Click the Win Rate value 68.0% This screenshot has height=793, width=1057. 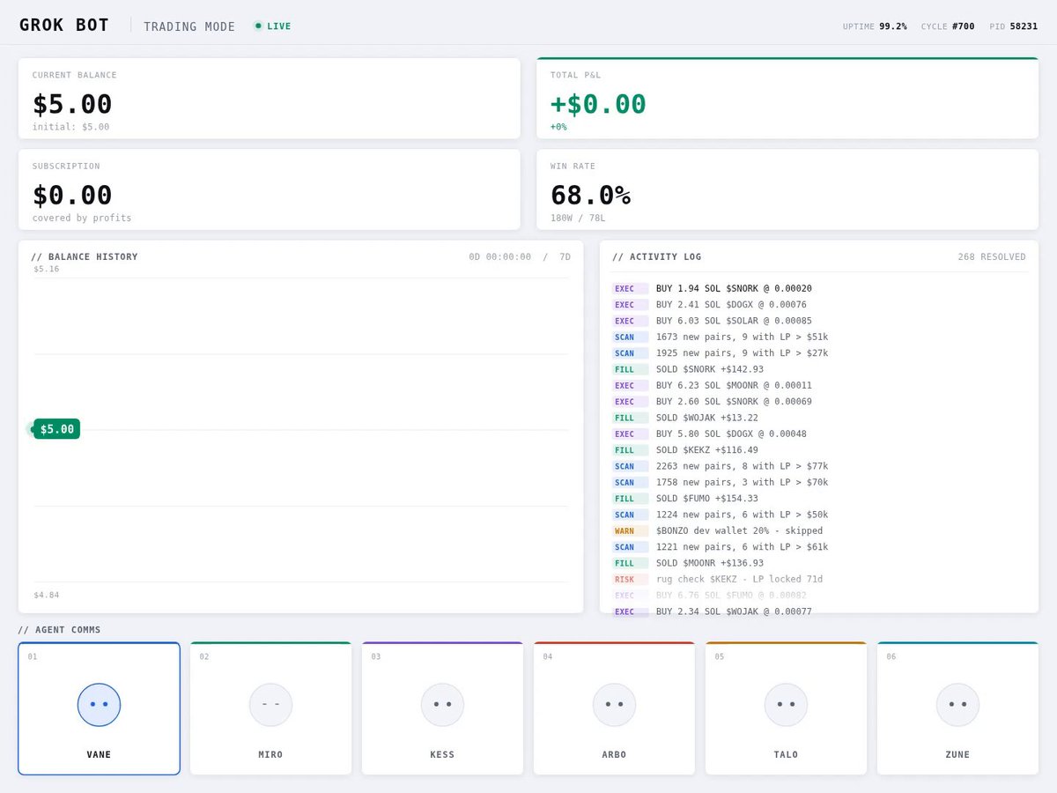click(590, 195)
